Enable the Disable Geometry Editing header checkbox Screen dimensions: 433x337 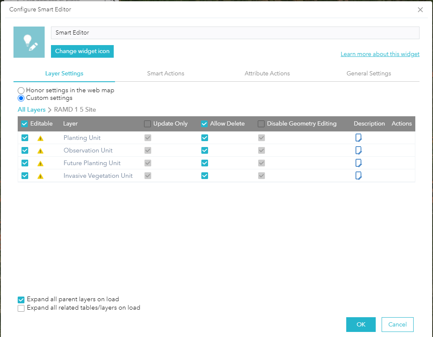[x=261, y=123]
